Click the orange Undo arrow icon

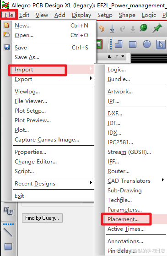click(102, 29)
